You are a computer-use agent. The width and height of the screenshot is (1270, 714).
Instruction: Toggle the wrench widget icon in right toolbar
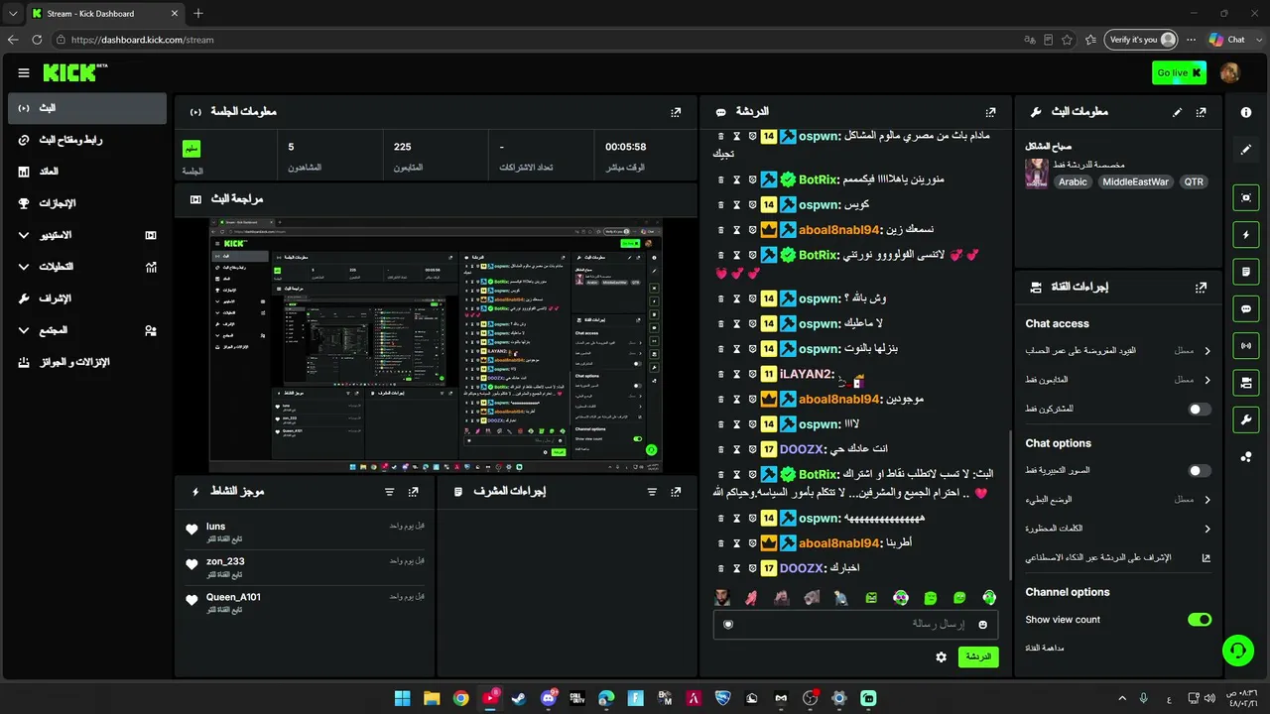[1246, 420]
